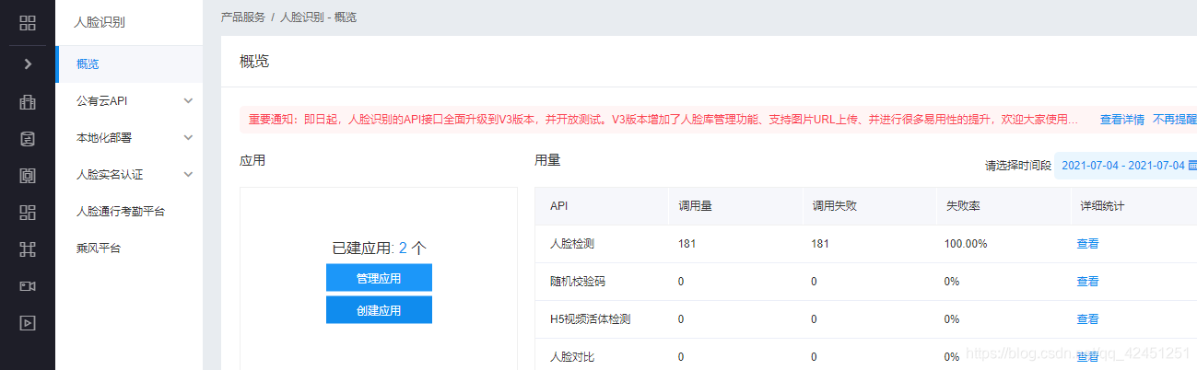Screen dimensions: 1197x370
Task: Click the framed-square icon in dark sidebar
Action: pyautogui.click(x=28, y=175)
